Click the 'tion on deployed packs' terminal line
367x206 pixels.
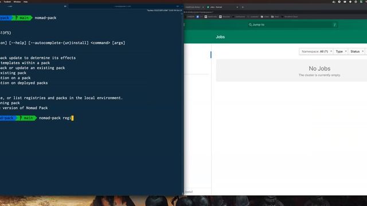[x=24, y=83]
